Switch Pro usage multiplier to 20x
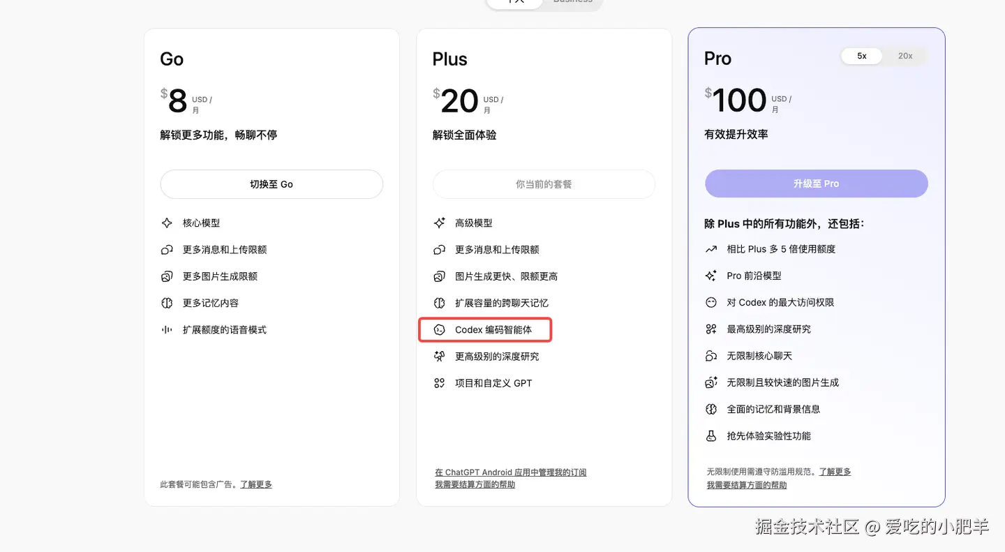Viewport: 1005px width, 552px height. click(905, 56)
